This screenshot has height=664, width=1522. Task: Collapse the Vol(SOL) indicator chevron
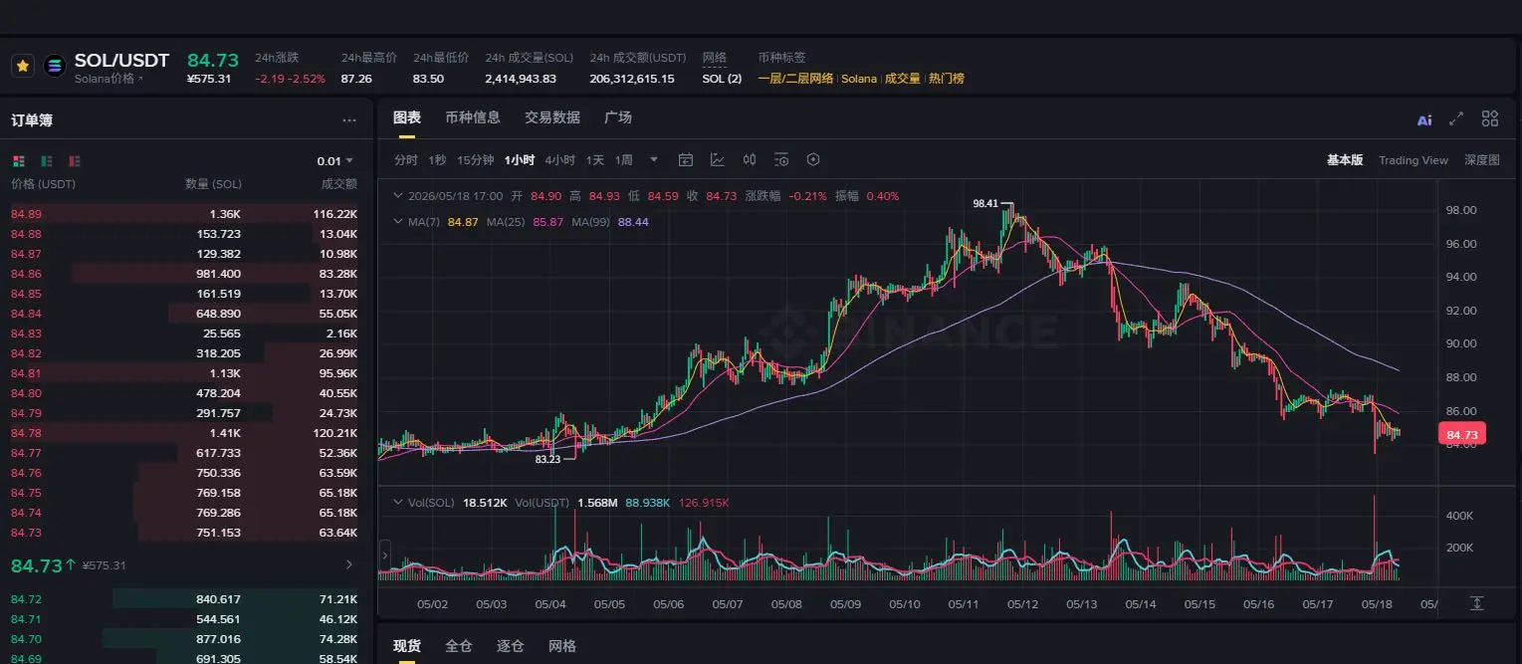pyautogui.click(x=399, y=503)
